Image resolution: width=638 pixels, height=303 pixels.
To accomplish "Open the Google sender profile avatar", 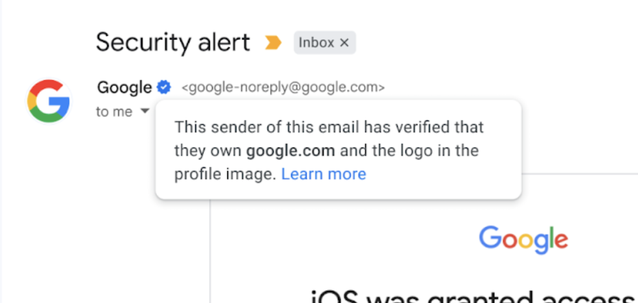I will point(49,101).
